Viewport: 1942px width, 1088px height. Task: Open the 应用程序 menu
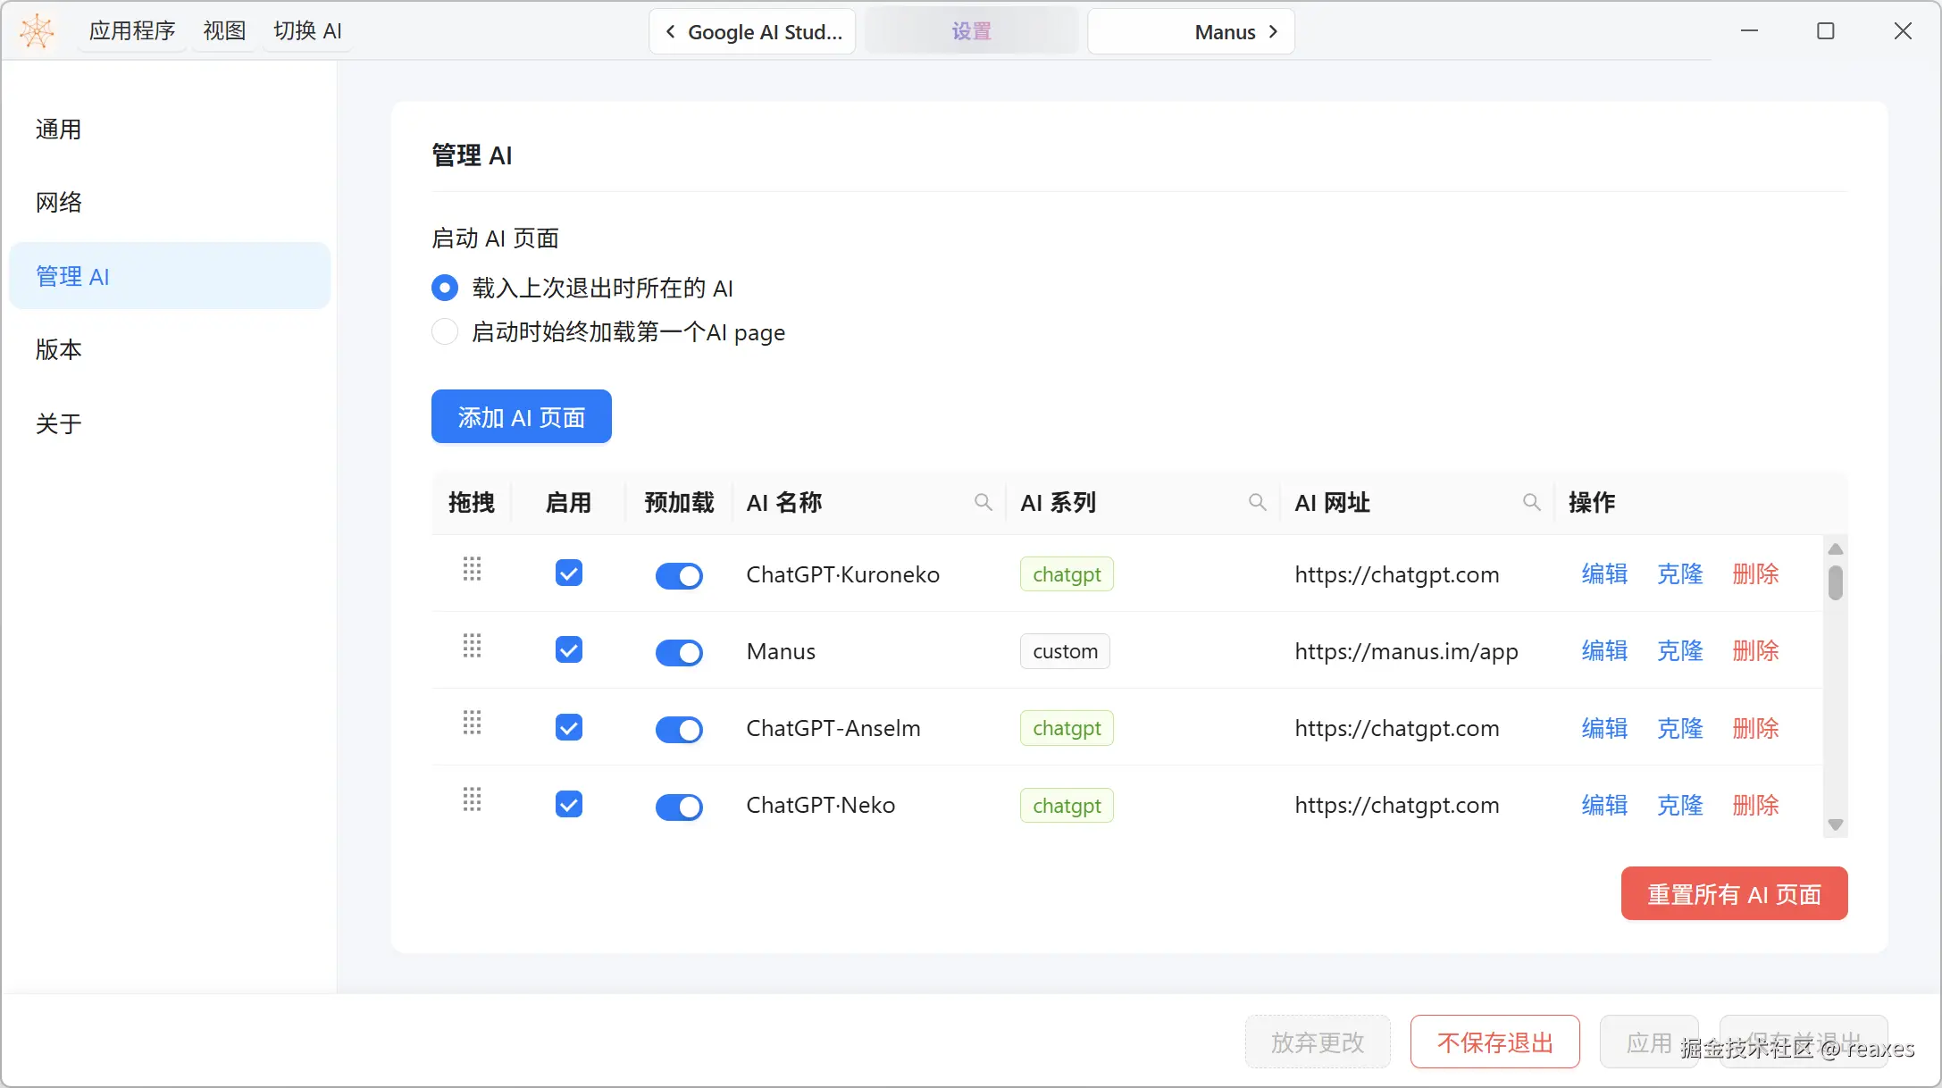point(132,31)
